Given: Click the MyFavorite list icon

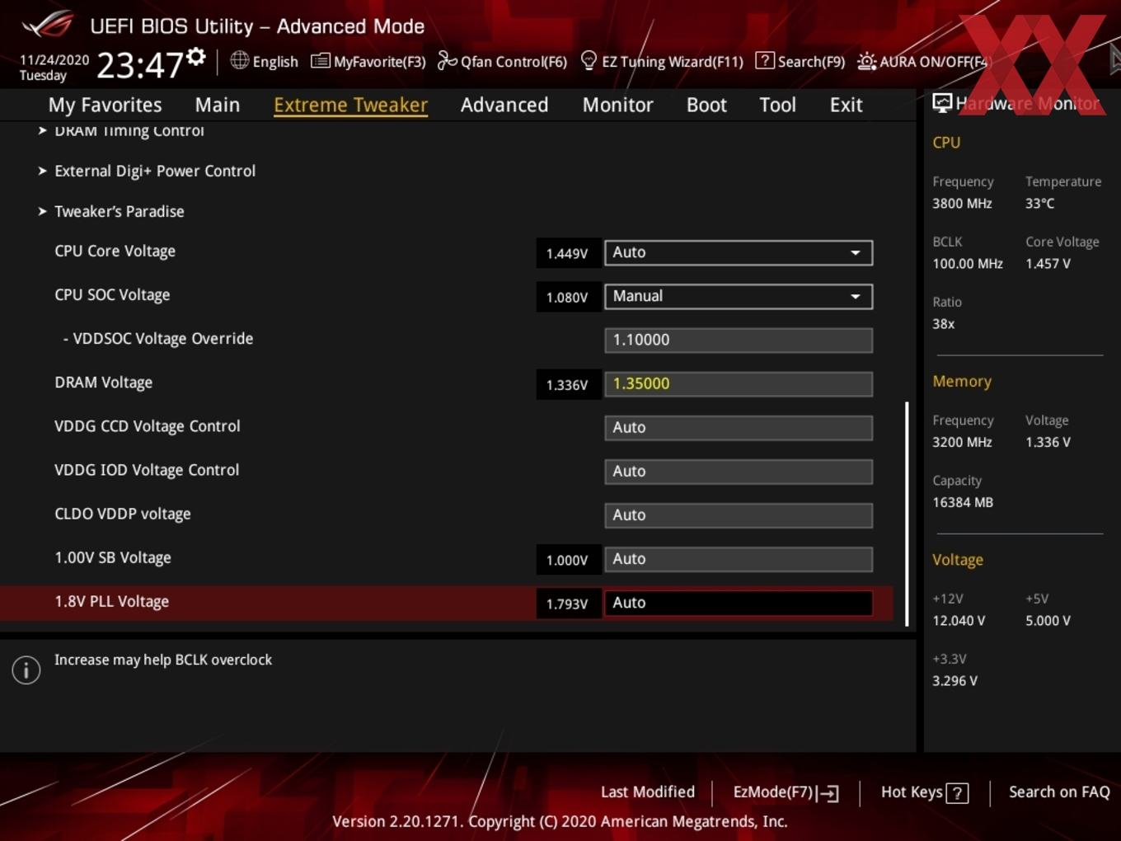Looking at the screenshot, I should [320, 61].
